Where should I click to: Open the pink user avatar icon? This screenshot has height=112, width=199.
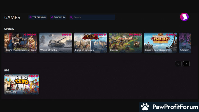pos(184,17)
